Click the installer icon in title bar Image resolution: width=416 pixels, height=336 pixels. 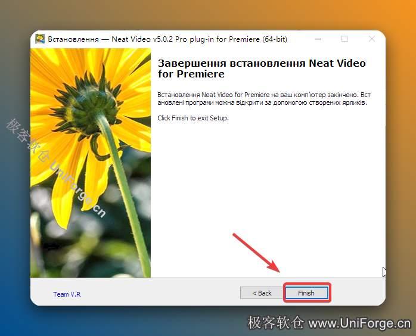click(40, 39)
